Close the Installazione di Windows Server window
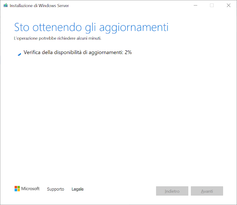The image size is (237, 205). coord(228,6)
